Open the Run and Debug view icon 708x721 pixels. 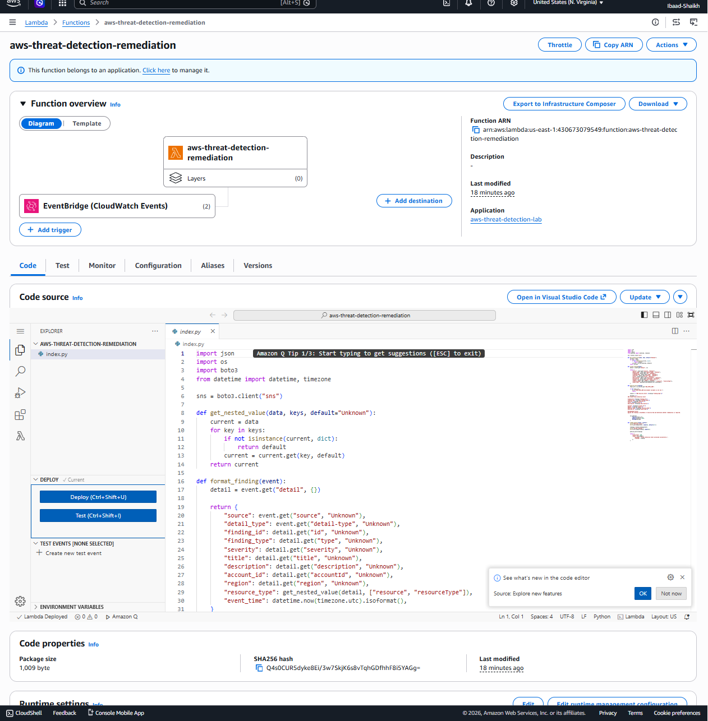pyautogui.click(x=20, y=393)
